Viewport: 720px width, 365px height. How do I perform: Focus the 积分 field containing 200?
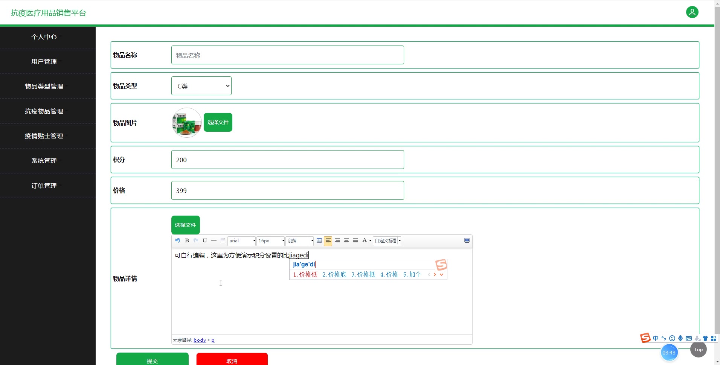coord(288,160)
